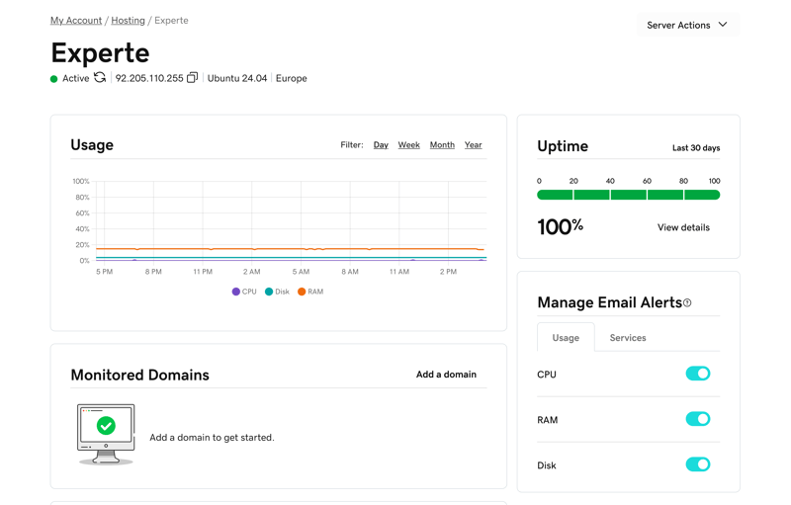Click Add a domain link
This screenshot has width=791, height=505.
tap(446, 375)
